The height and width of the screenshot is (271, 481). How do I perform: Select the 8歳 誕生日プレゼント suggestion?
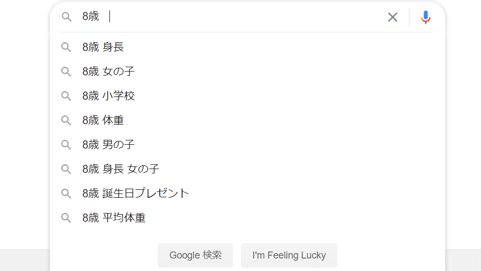[247, 193]
